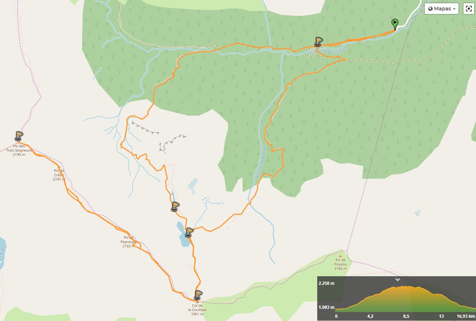Image resolution: width=476 pixels, height=321 pixels.
Task: Click the globe icon in Mapas button
Action: 430,9
